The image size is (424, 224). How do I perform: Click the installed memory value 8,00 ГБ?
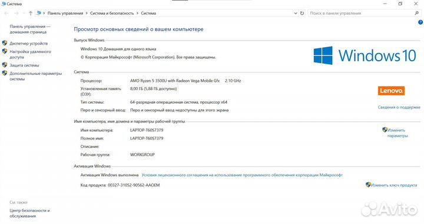coord(153,89)
